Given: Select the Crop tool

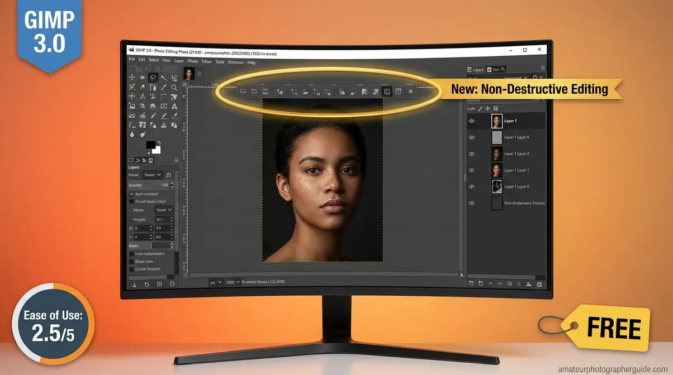Looking at the screenshot, I should pos(163,97).
